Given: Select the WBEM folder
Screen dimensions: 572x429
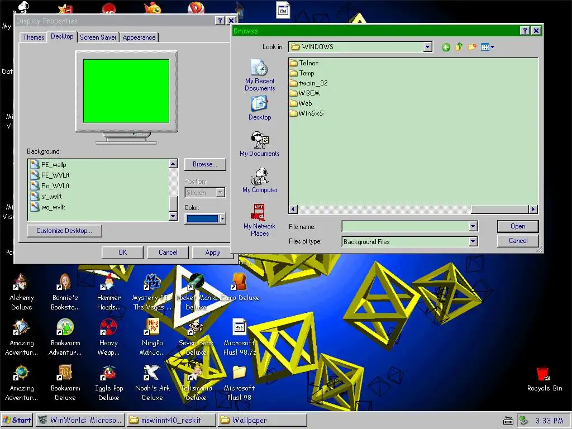Looking at the screenshot, I should (304, 93).
